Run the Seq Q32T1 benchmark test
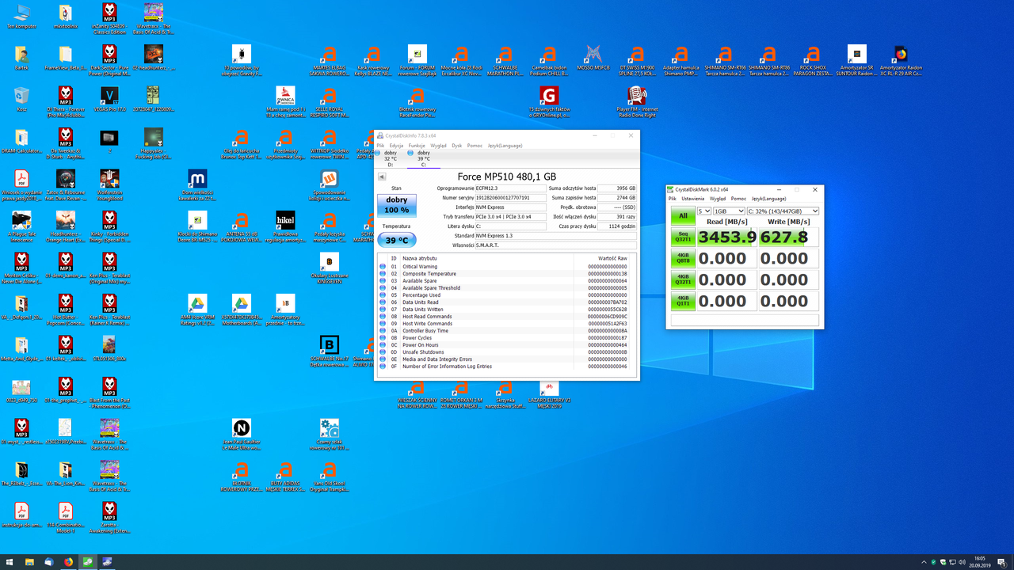Viewport: 1014px width, 570px height. (x=682, y=237)
